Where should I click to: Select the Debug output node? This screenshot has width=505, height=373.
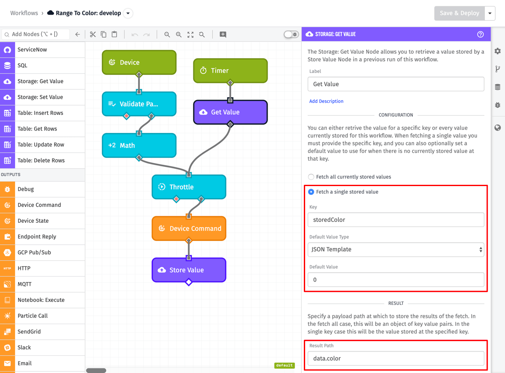point(43,189)
